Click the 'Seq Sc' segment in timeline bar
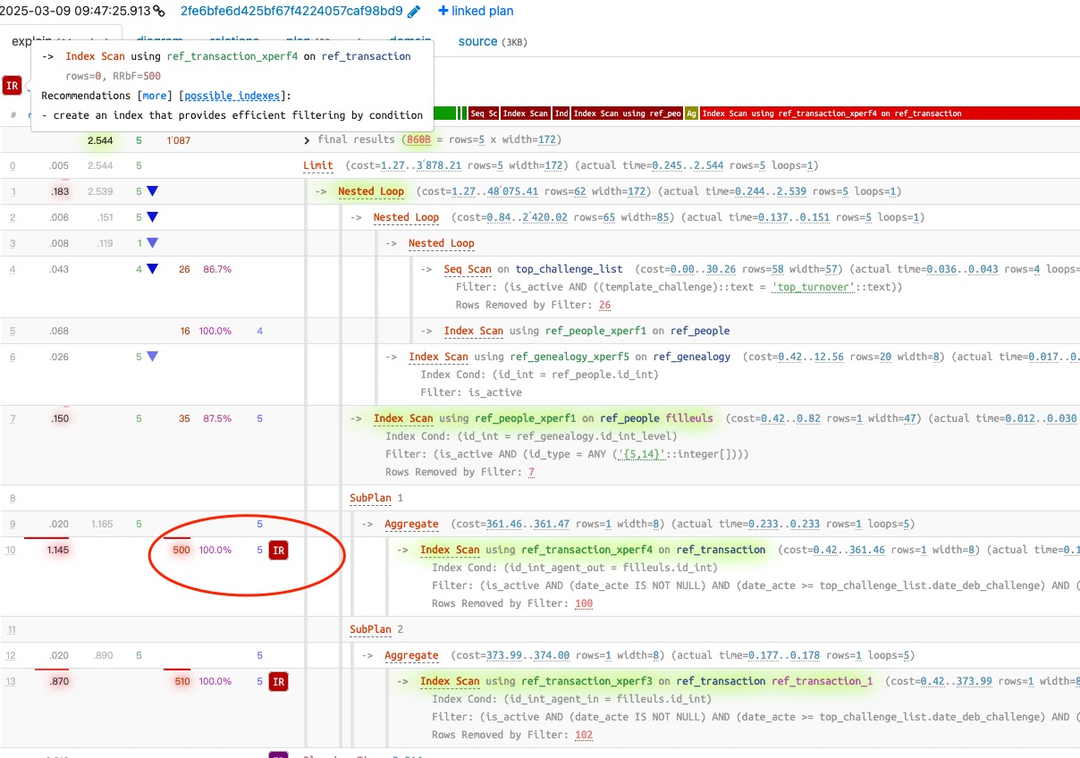 click(484, 114)
